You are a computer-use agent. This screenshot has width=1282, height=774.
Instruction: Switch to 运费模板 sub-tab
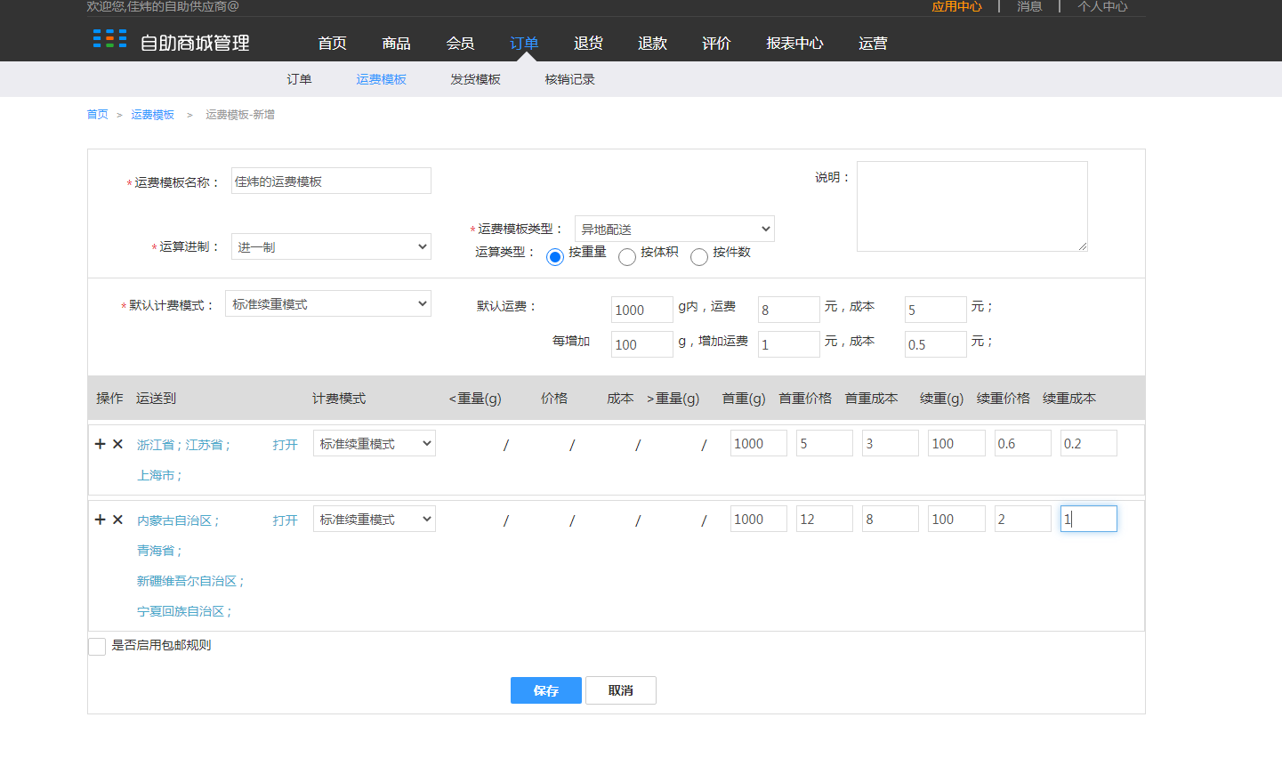381,79
